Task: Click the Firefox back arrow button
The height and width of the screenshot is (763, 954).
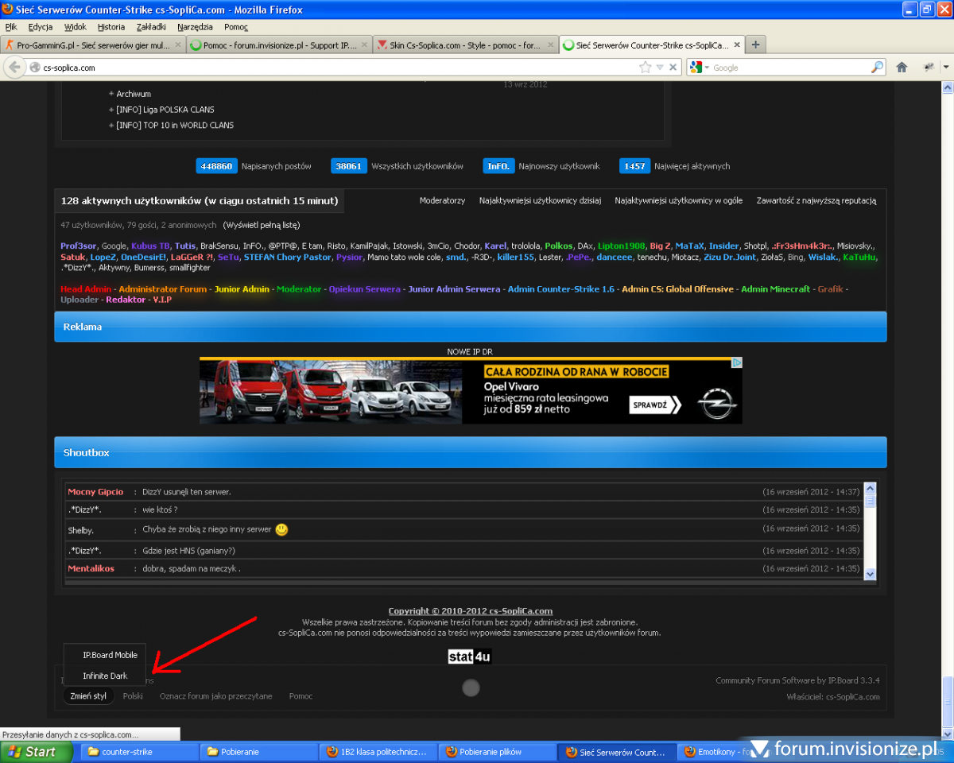Action: (x=14, y=68)
